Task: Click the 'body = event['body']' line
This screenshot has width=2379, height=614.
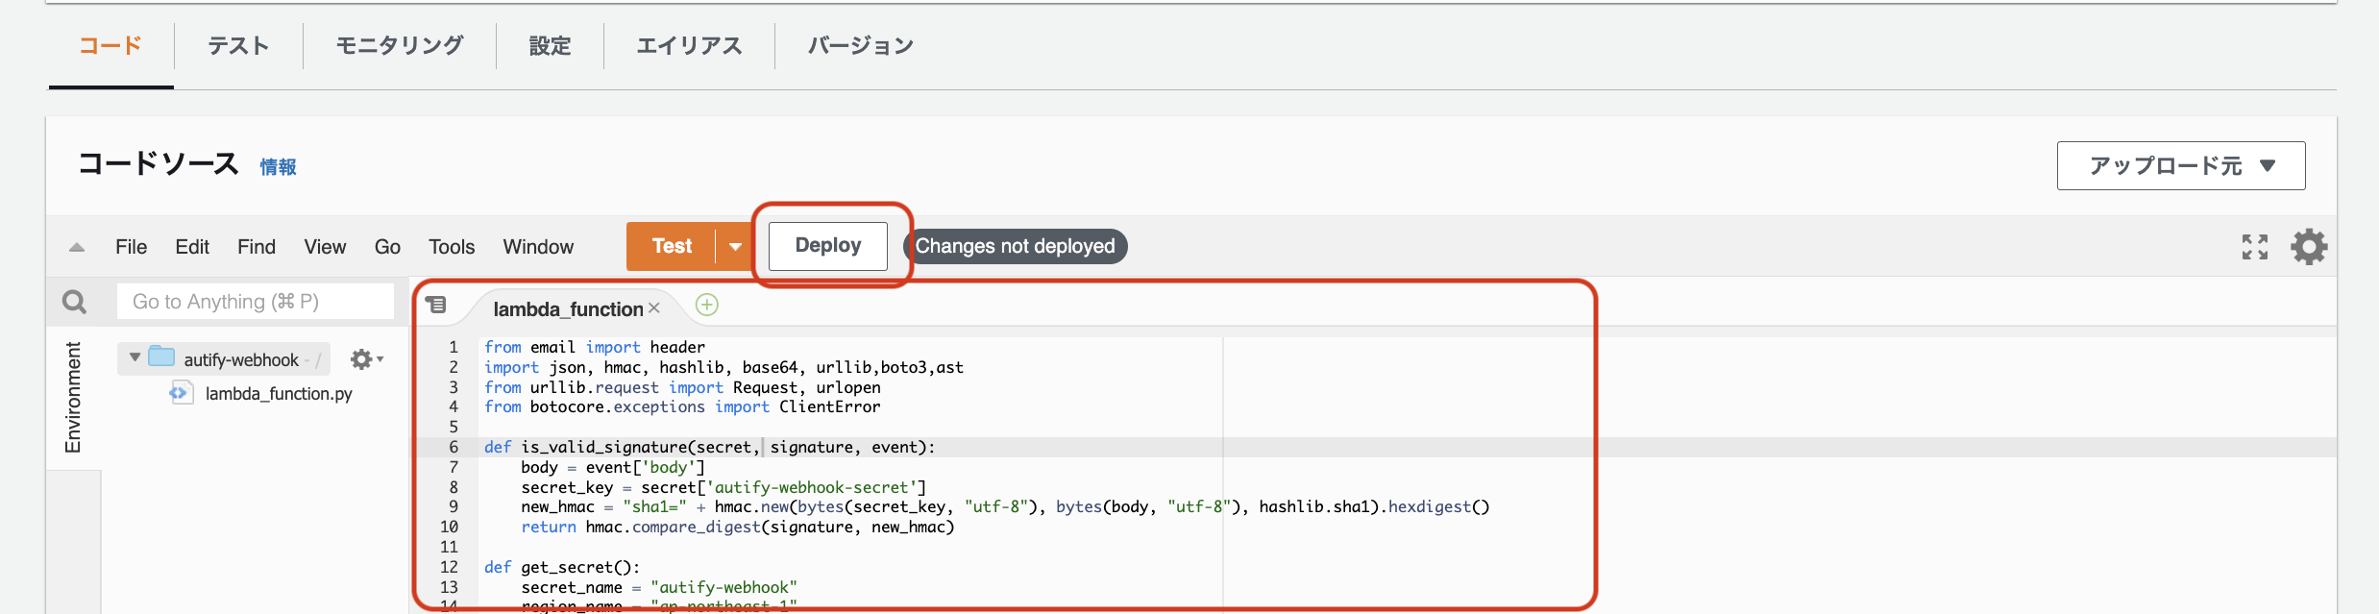Action: (613, 467)
